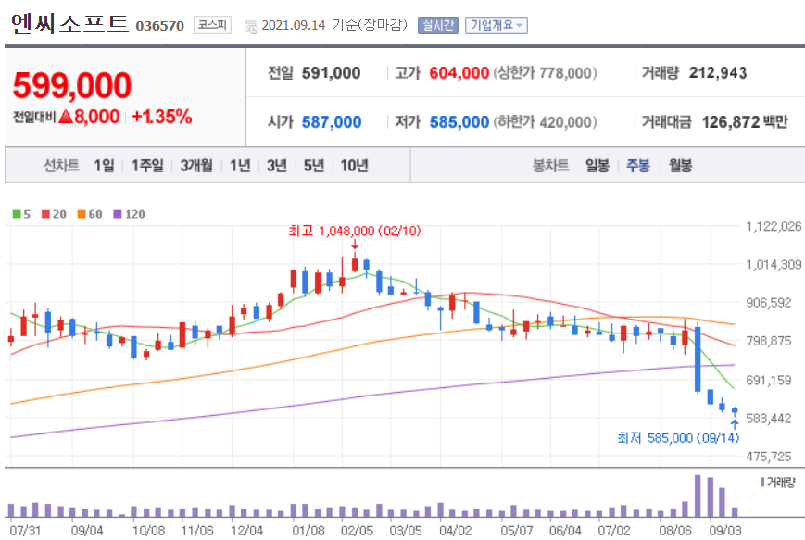Select the 일봉 daily candle tab

(596, 165)
